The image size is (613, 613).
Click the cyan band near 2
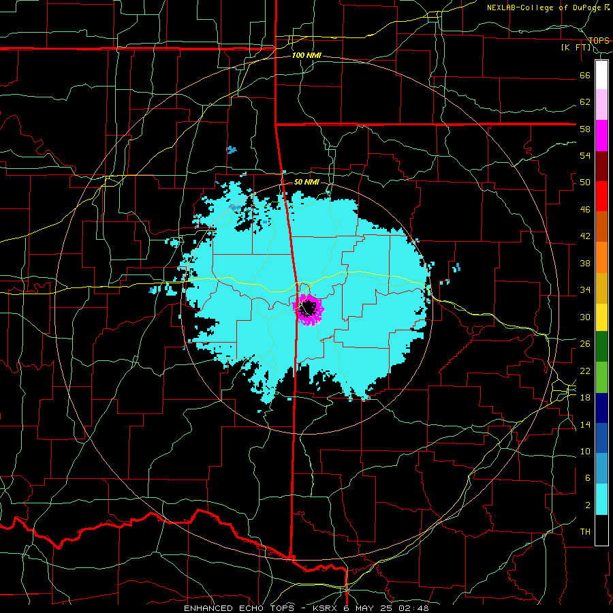(601, 499)
